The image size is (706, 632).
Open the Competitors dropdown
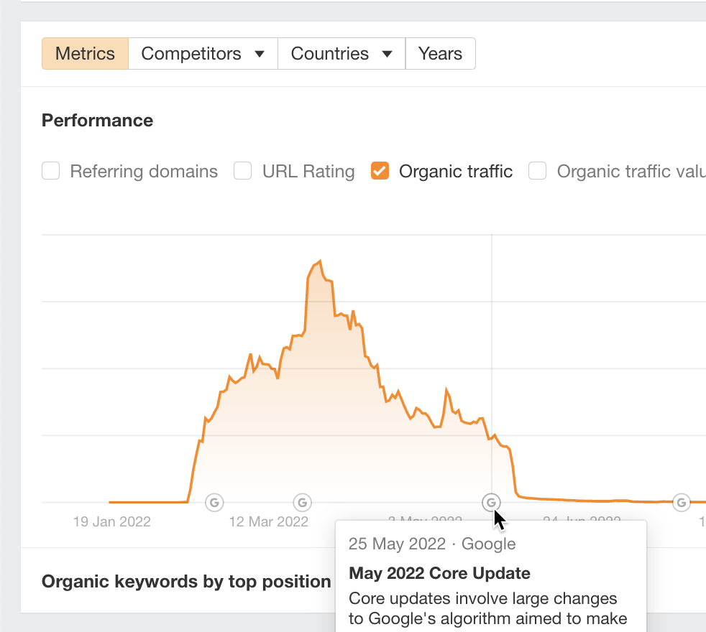203,54
